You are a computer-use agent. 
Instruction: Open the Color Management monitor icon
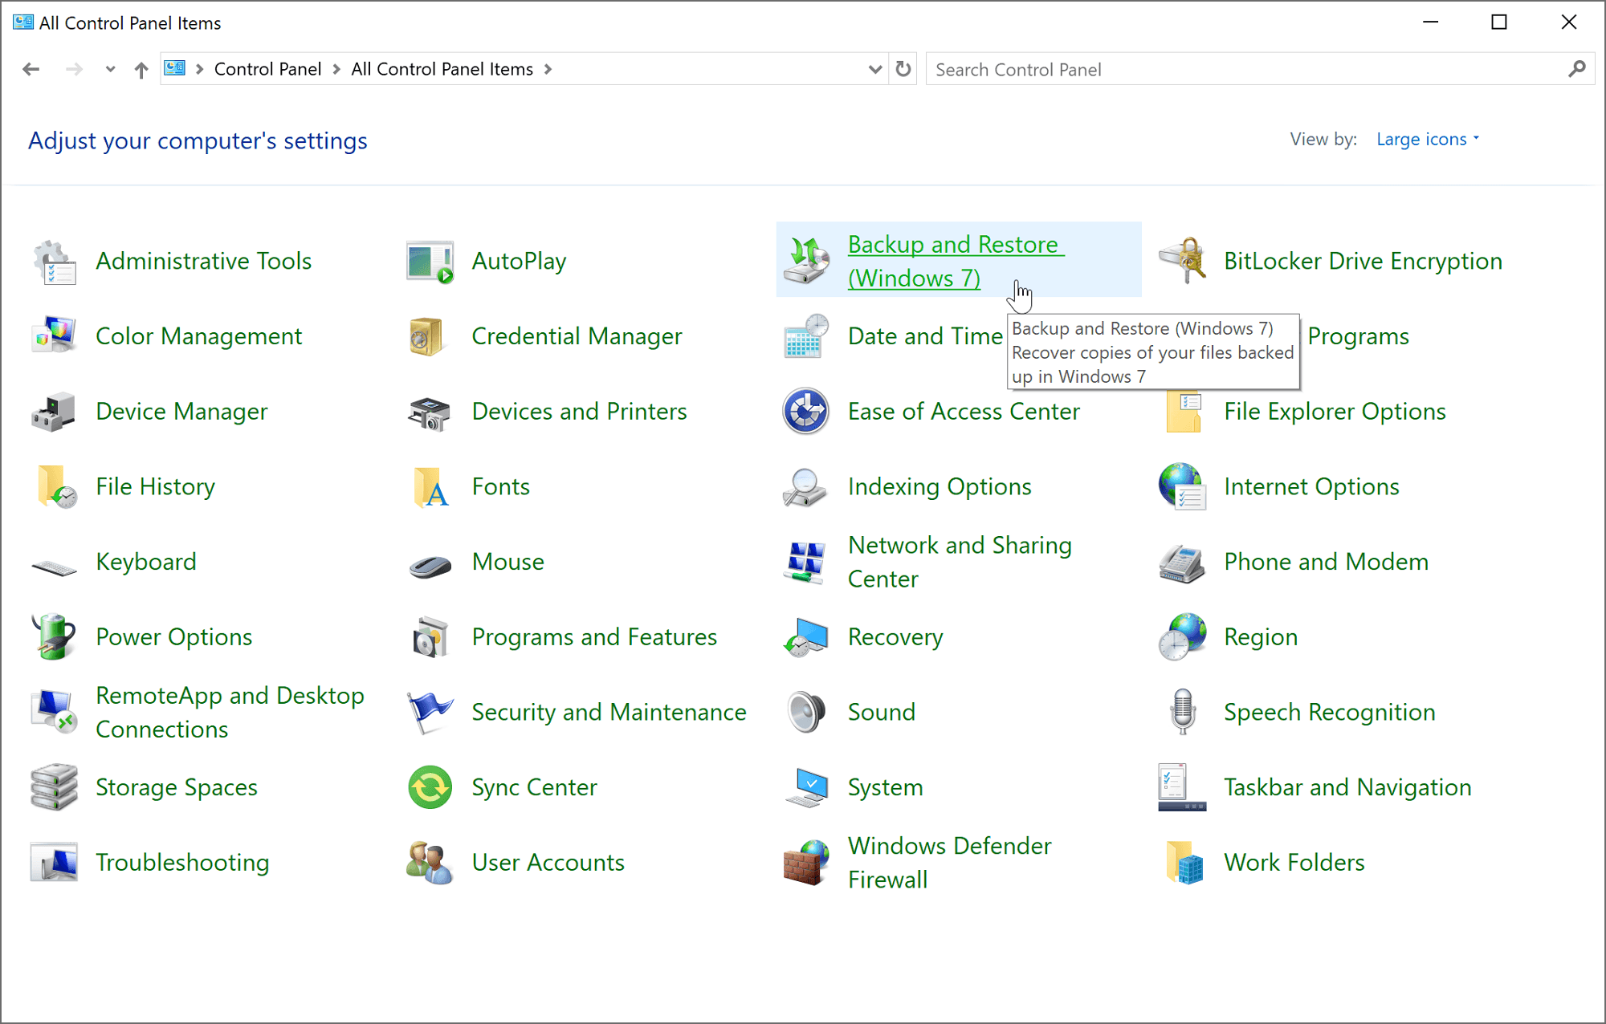point(54,336)
